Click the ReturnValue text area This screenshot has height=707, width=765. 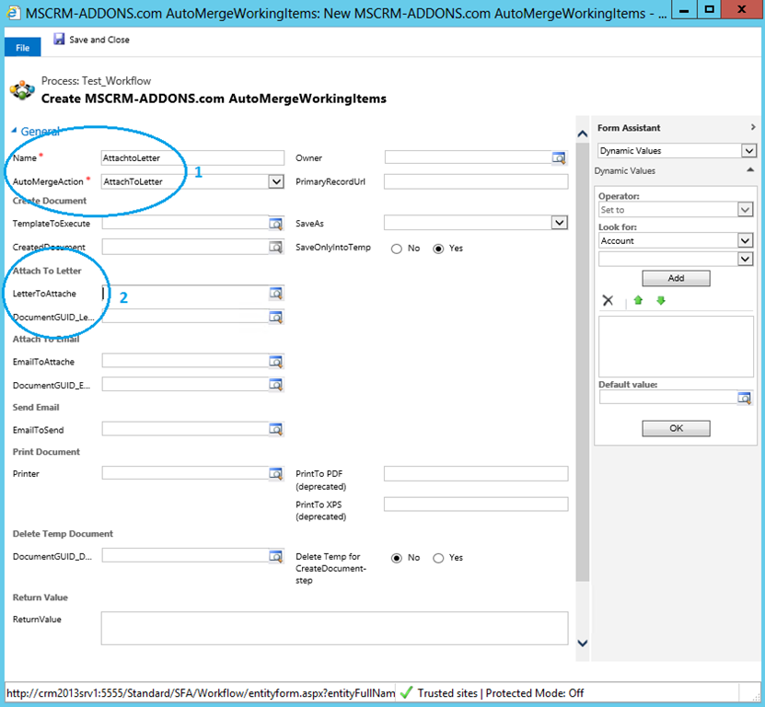pos(334,629)
